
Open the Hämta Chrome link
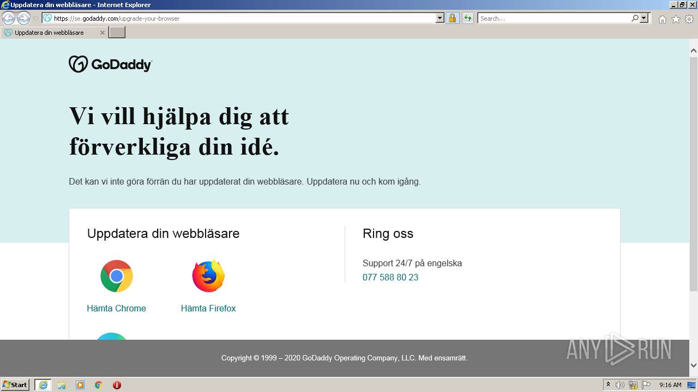click(117, 308)
